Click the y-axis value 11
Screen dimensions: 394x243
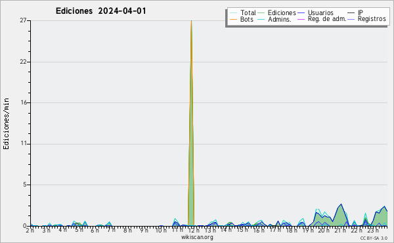pos(24,143)
